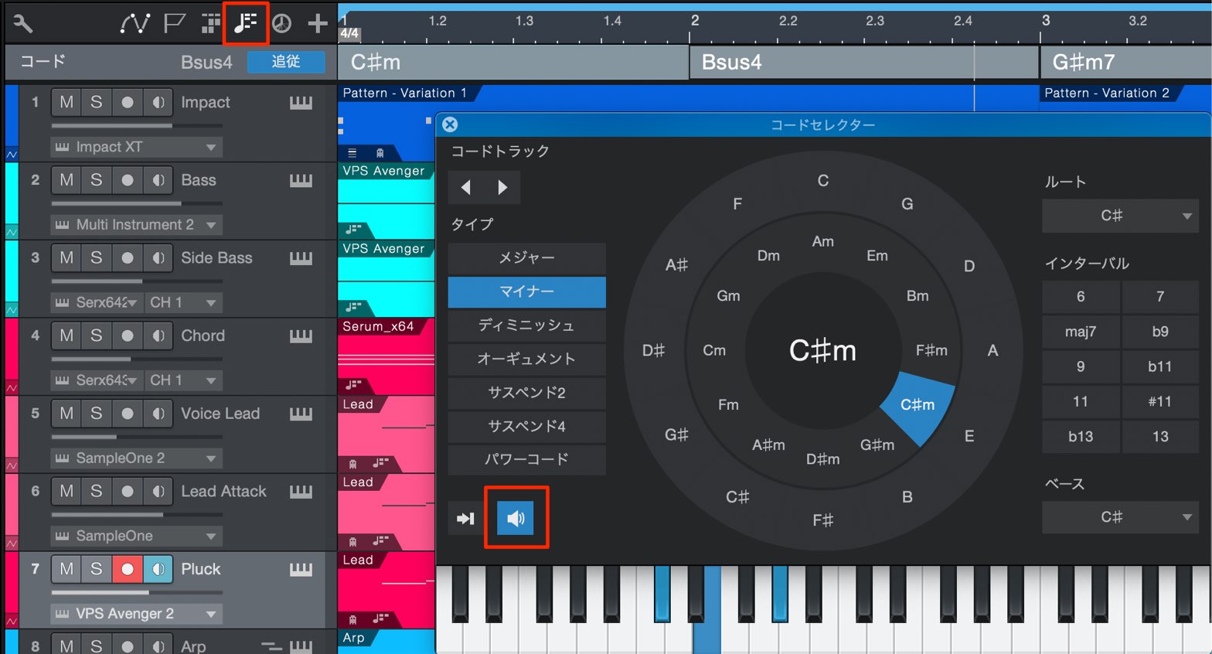
Task: Mute the Impact track
Action: 66,102
